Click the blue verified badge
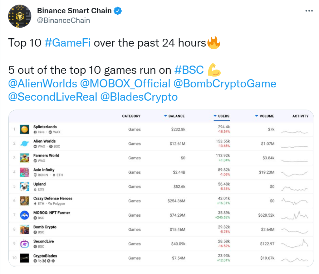Screen dimensions: 319x274 coord(118,11)
